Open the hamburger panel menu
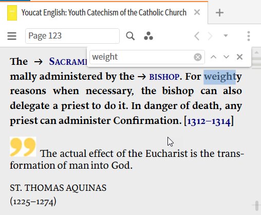This screenshot has height=215, width=261. point(12,36)
